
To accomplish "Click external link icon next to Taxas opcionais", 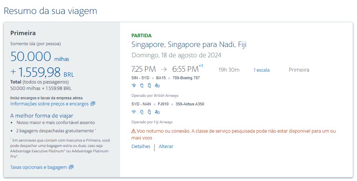I will (x=71, y=167).
